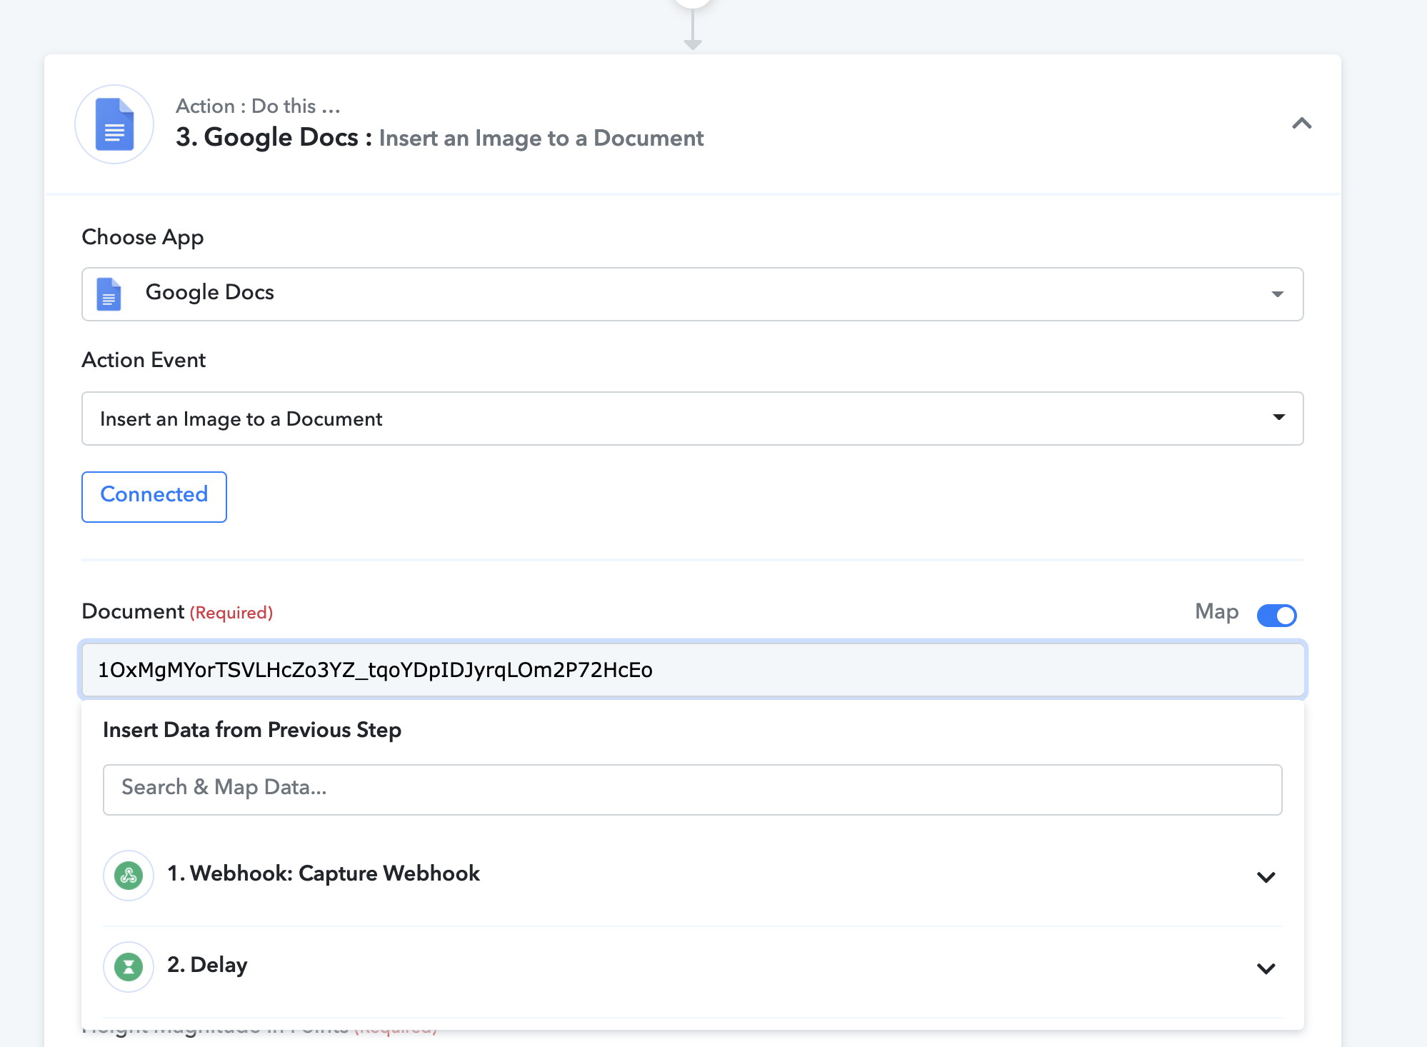The width and height of the screenshot is (1427, 1047).
Task: Click the Google Docs icon in the step header
Action: pyautogui.click(x=114, y=124)
